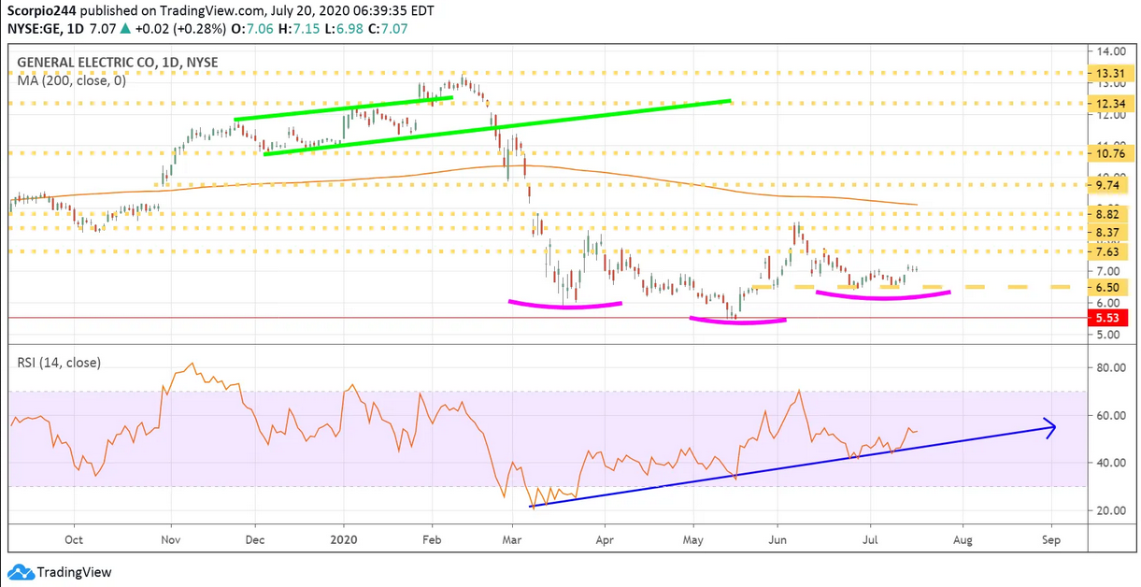The height and width of the screenshot is (587, 1141).
Task: Click the Dec date axis label
Action: 256,539
